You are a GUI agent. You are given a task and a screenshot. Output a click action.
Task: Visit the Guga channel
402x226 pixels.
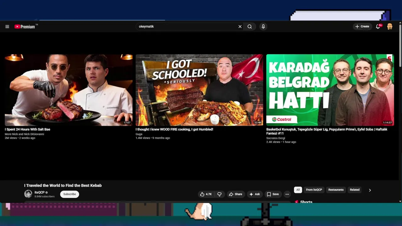coord(139,134)
